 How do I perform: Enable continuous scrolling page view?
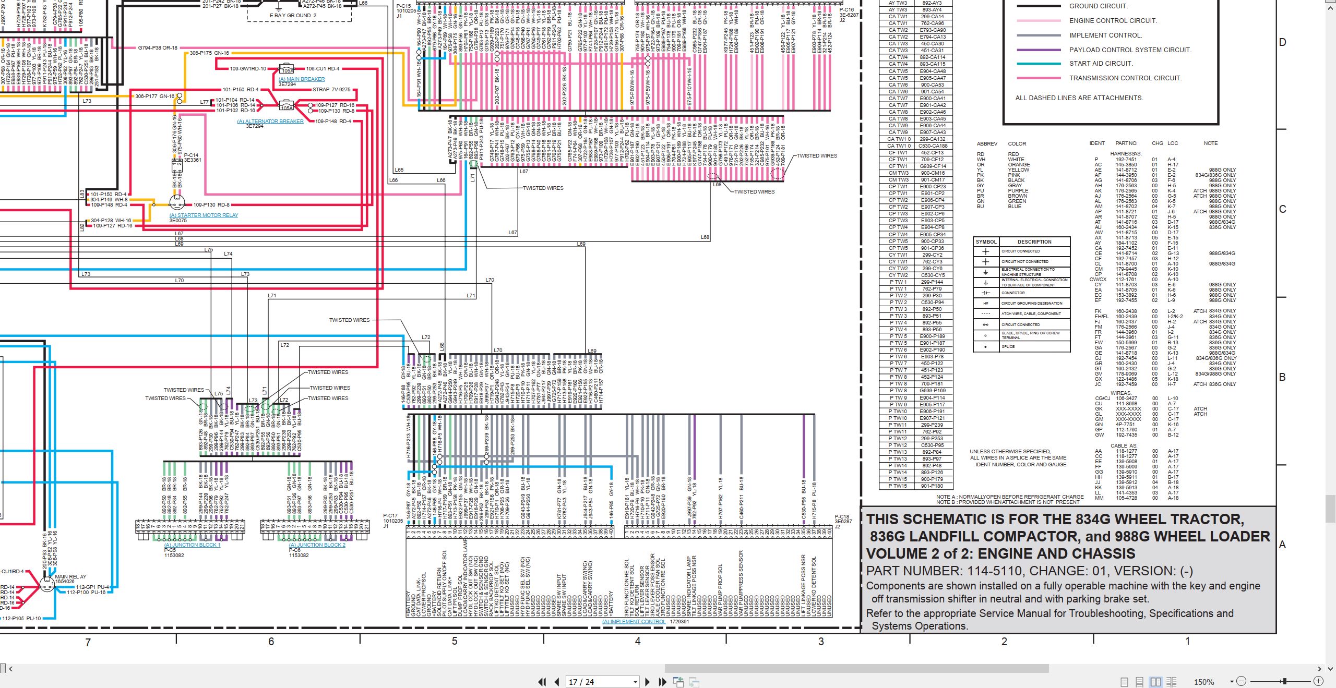coord(1140,682)
